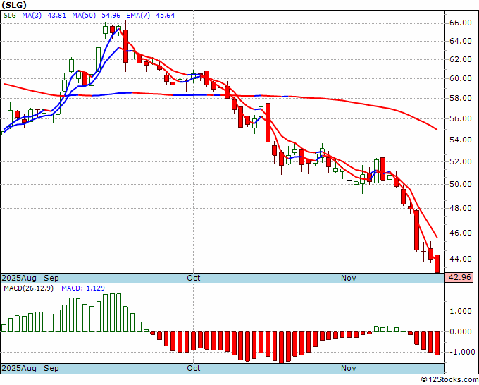Click the 44.00 price axis label
This screenshot has width=479, height=385.
[460, 259]
